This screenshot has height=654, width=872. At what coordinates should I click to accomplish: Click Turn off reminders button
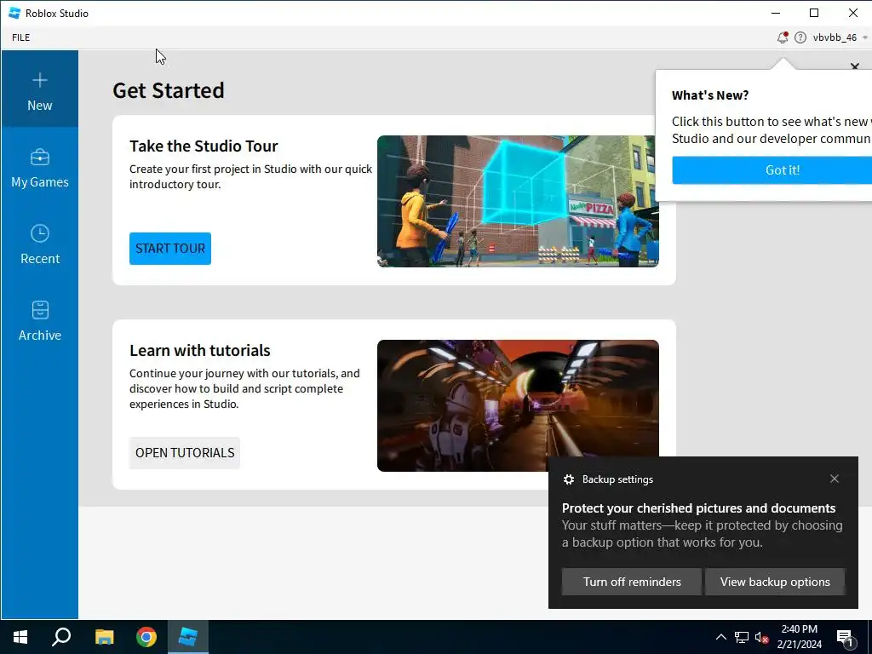pos(632,582)
